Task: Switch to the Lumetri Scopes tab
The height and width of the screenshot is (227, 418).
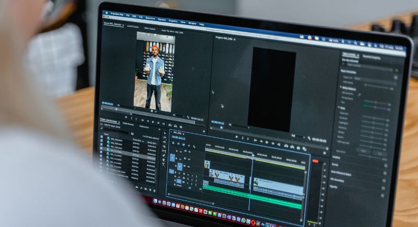Action: click(133, 26)
